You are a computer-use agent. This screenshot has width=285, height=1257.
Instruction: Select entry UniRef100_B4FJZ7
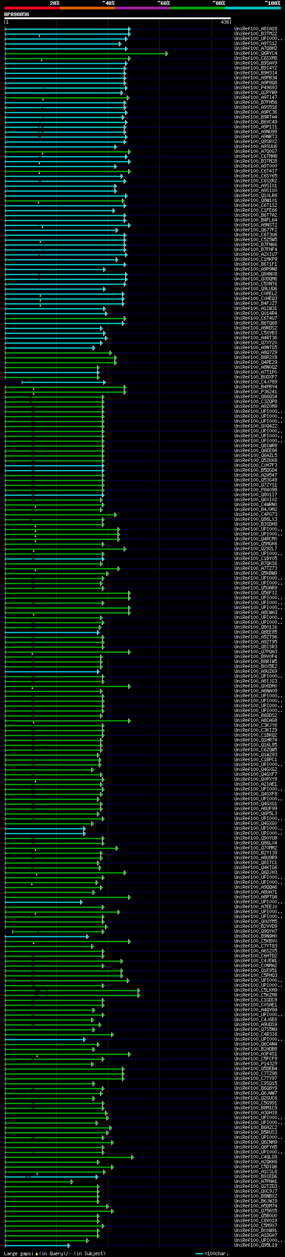[x=256, y=304]
